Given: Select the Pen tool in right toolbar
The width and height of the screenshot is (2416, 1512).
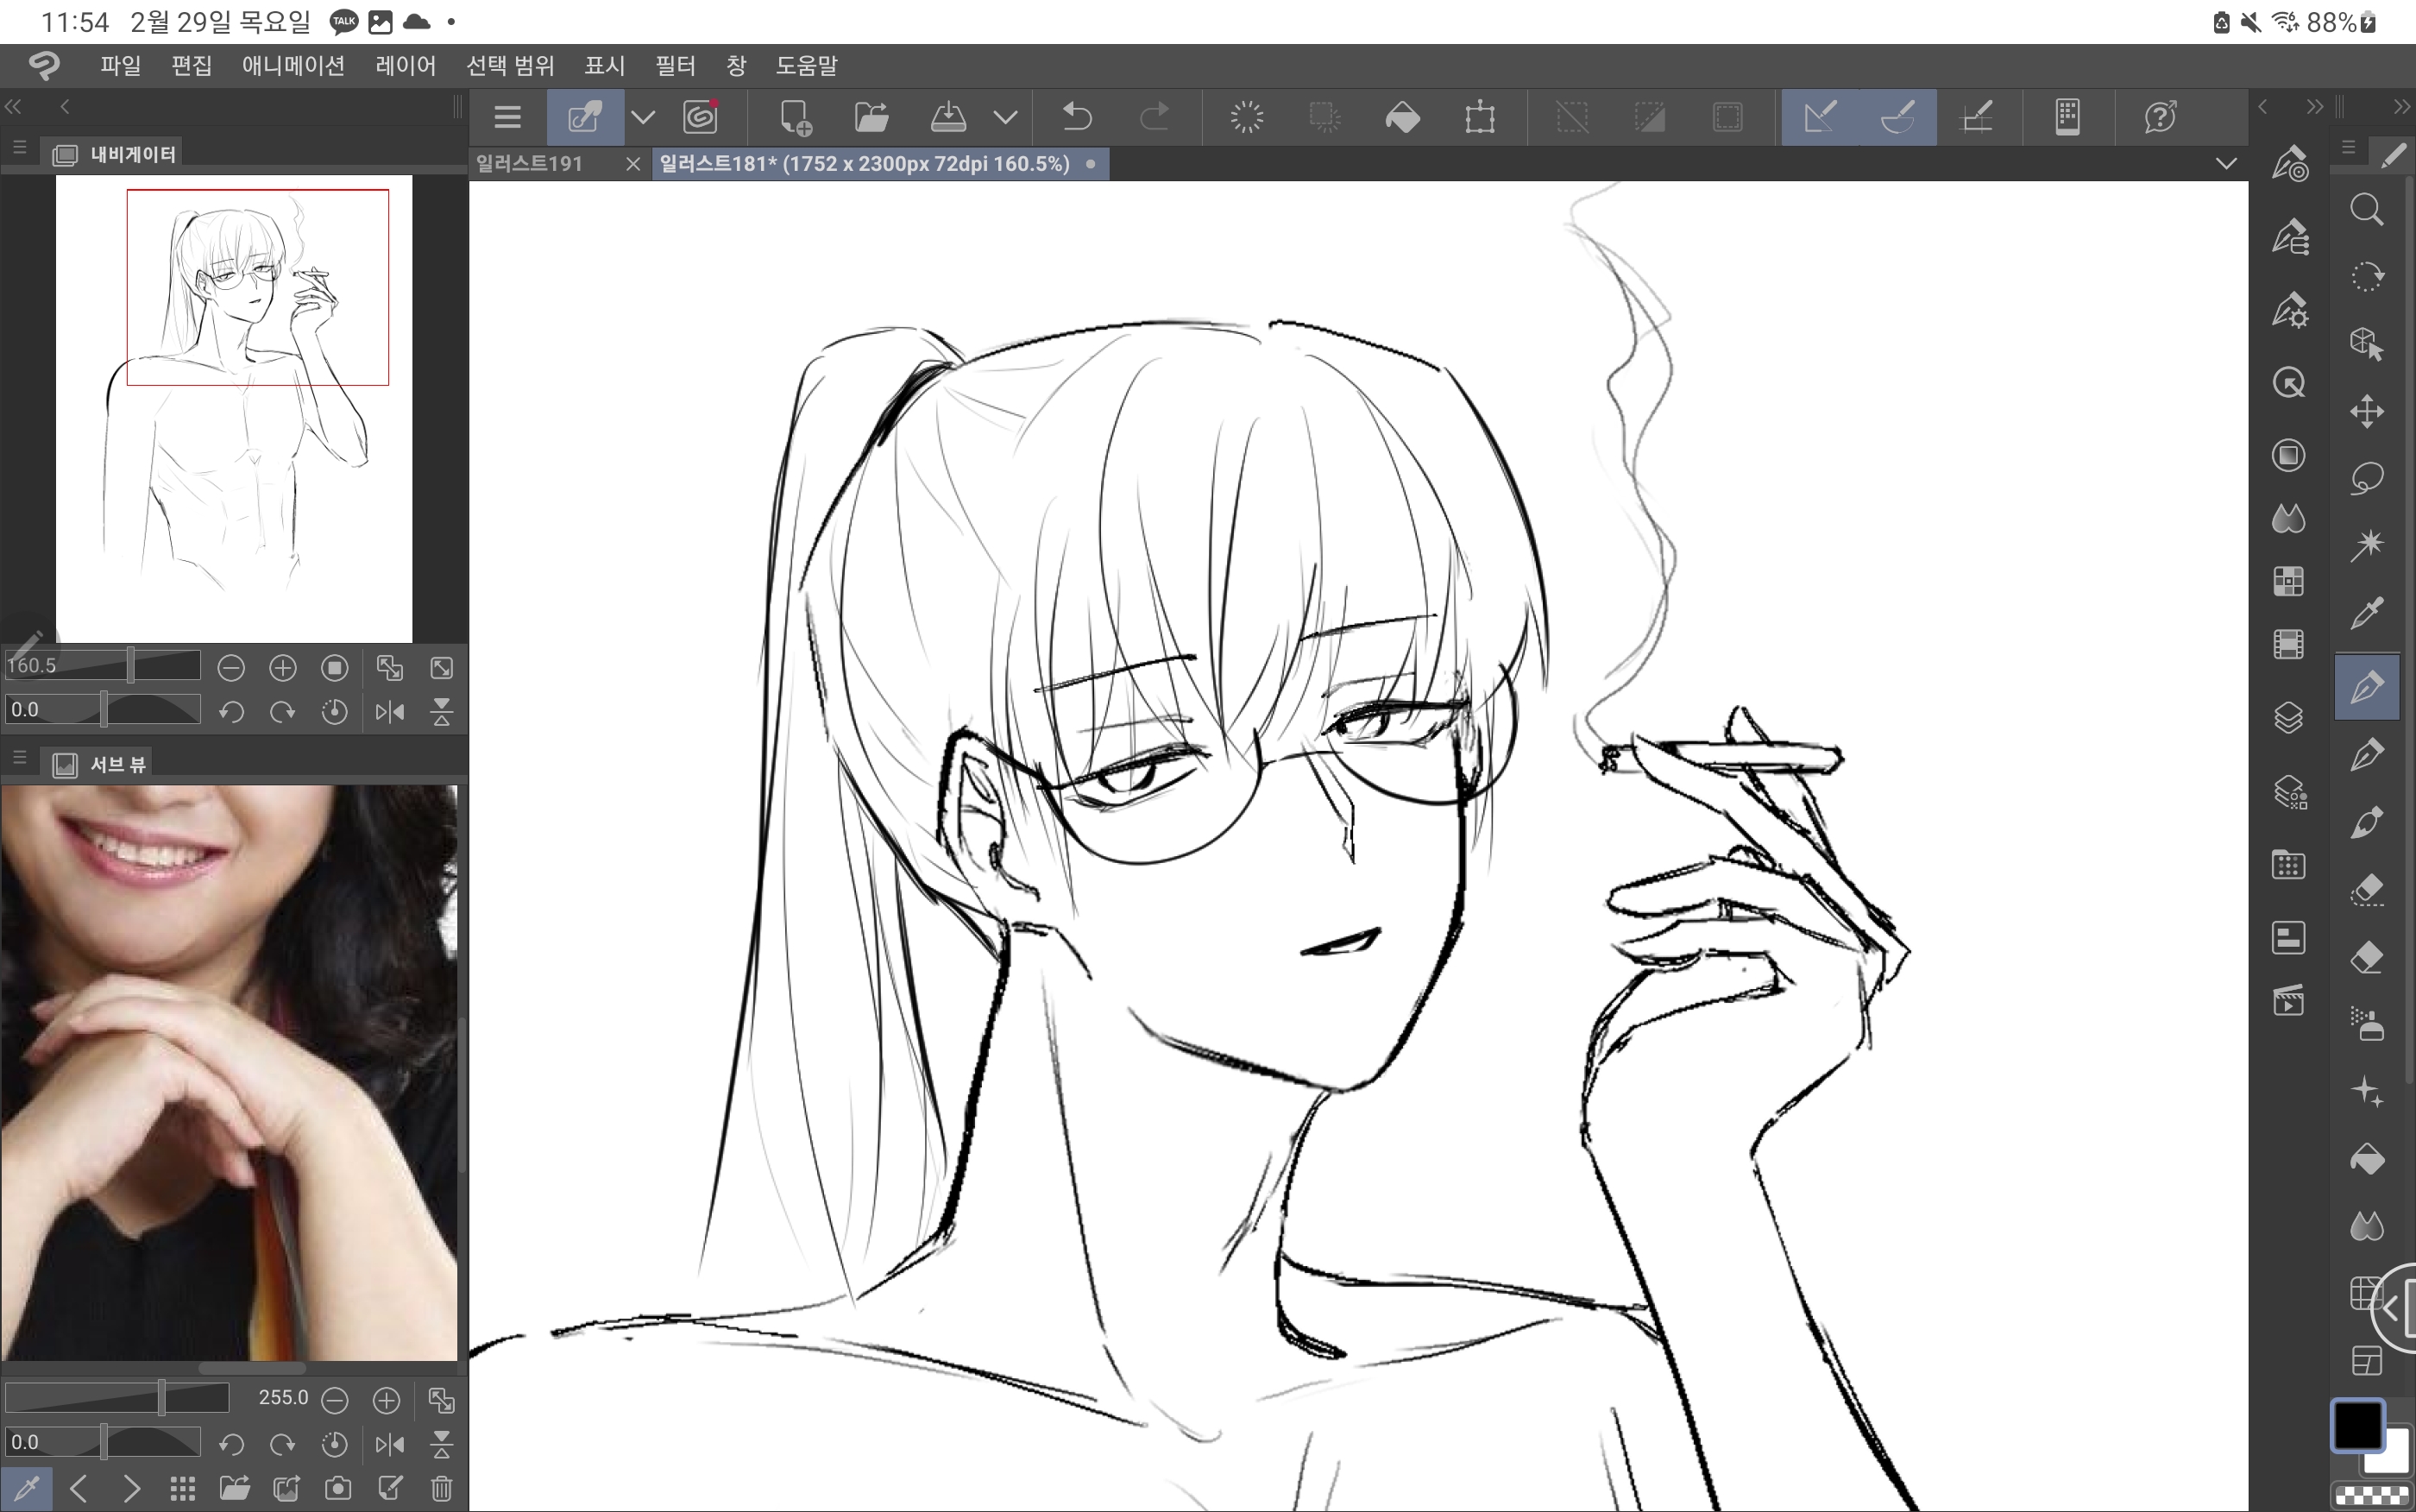Looking at the screenshot, I should click(x=2366, y=687).
